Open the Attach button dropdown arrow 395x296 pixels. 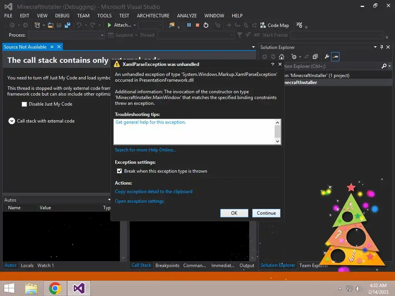click(x=135, y=25)
